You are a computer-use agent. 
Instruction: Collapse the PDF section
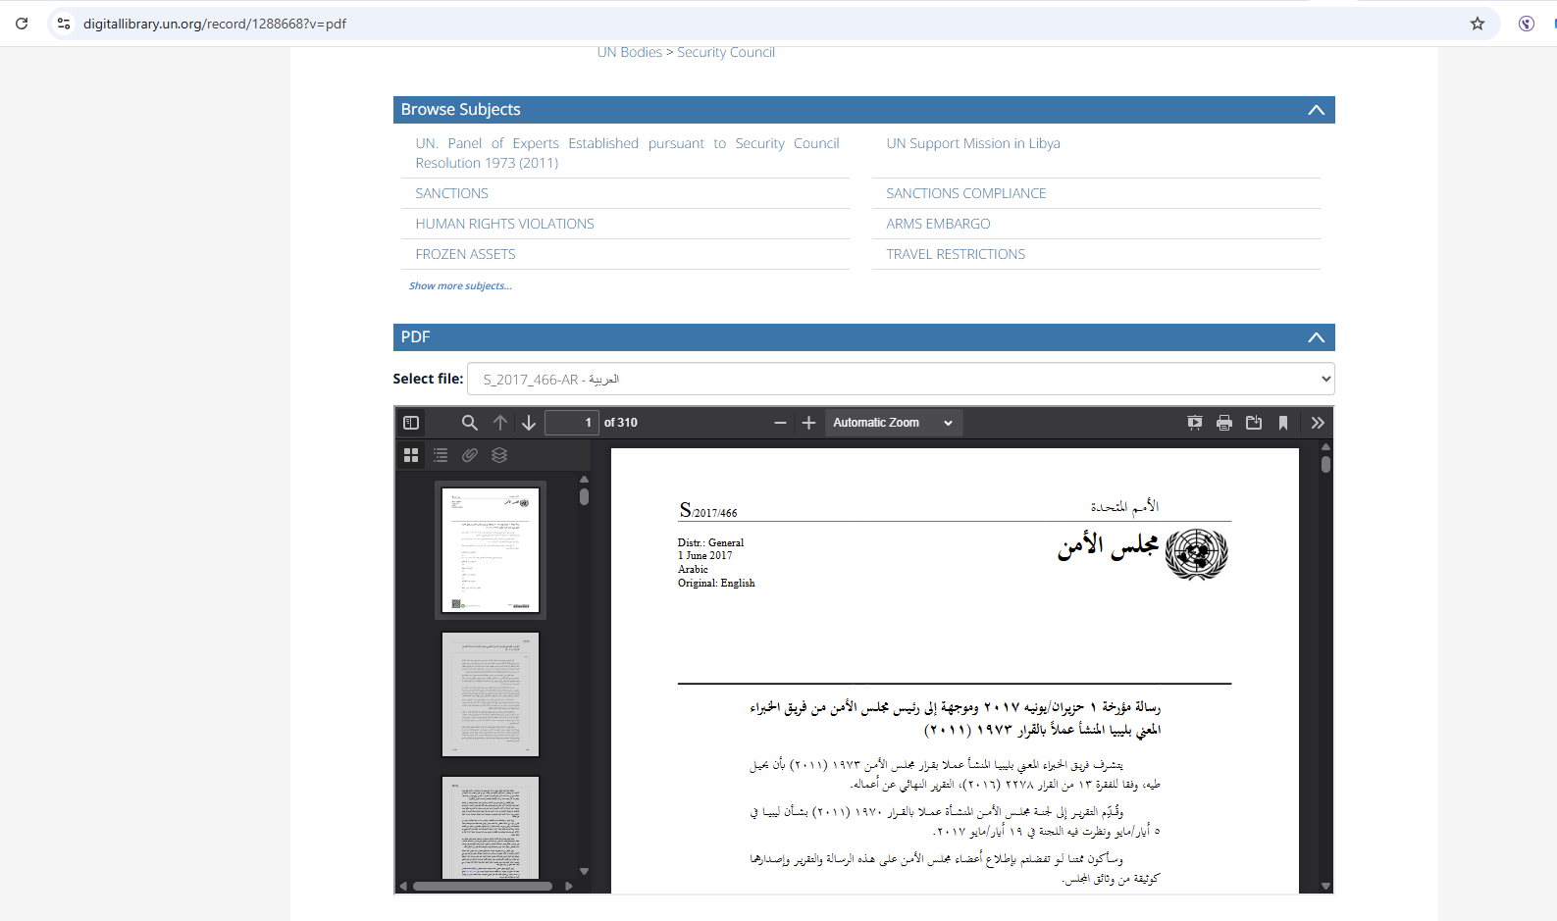coord(1316,337)
